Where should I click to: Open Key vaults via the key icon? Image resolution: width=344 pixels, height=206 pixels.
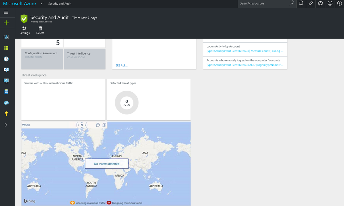point(6,113)
